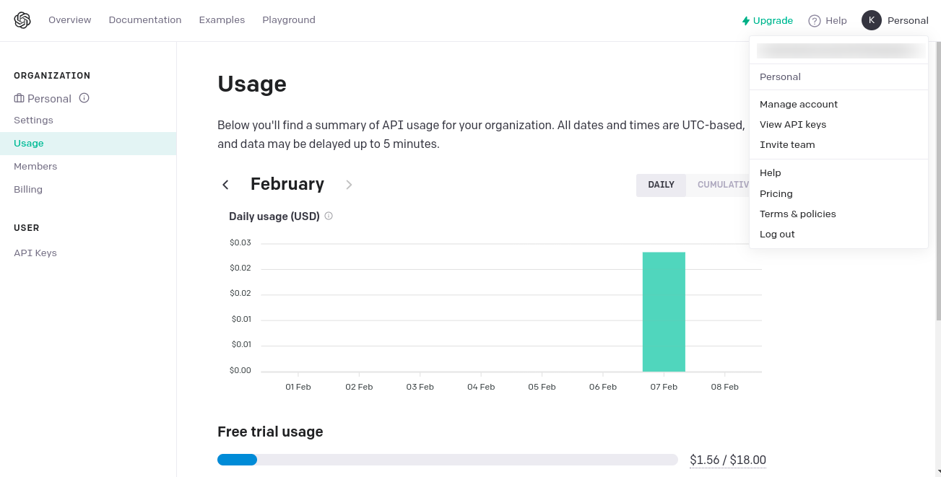Click the K profile avatar

(872, 20)
